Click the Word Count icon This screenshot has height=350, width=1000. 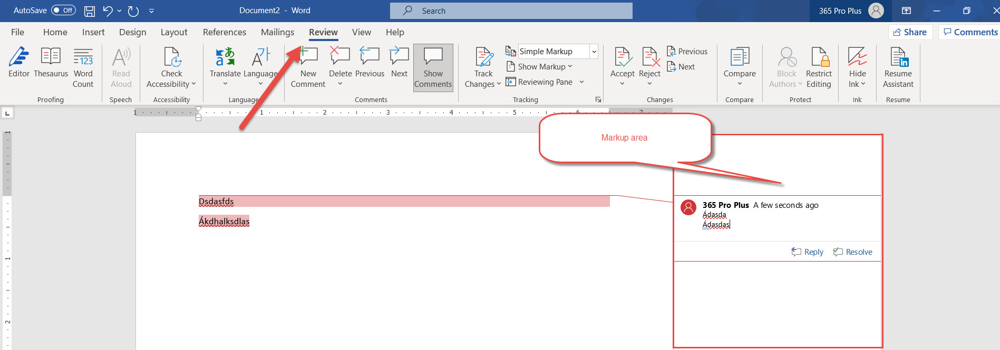tap(83, 57)
